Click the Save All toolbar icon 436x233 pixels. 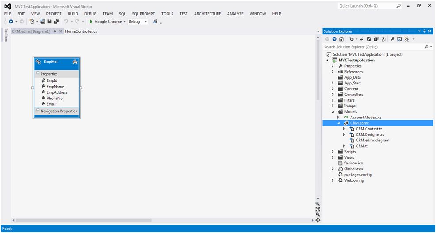[x=57, y=21]
